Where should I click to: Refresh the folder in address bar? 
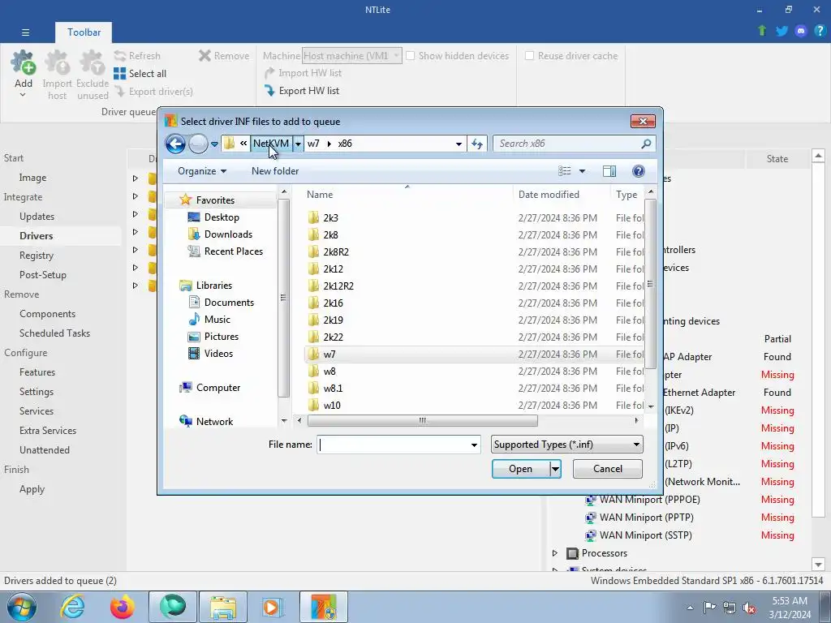click(477, 144)
